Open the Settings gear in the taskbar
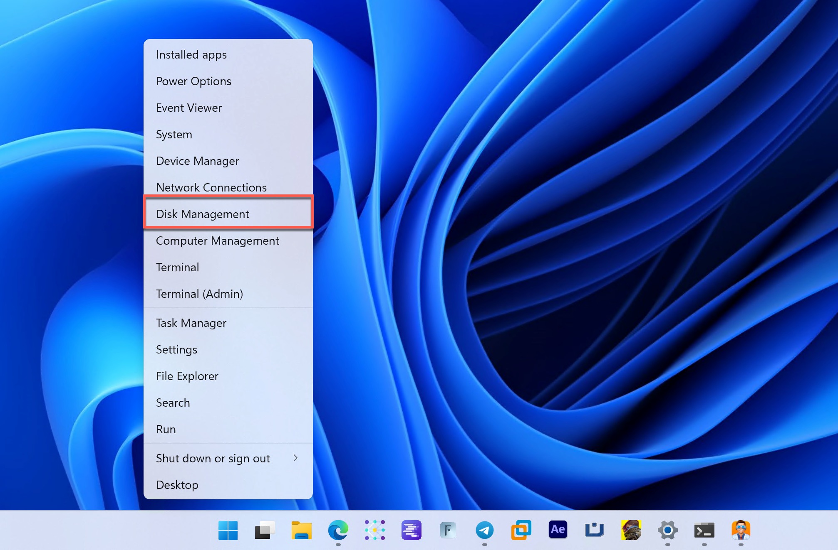838x550 pixels. tap(667, 530)
